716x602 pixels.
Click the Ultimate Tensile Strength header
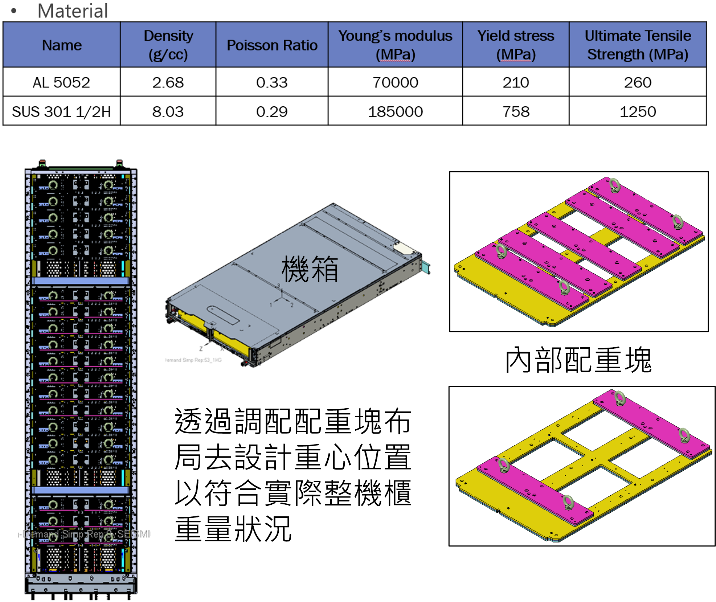(638, 45)
